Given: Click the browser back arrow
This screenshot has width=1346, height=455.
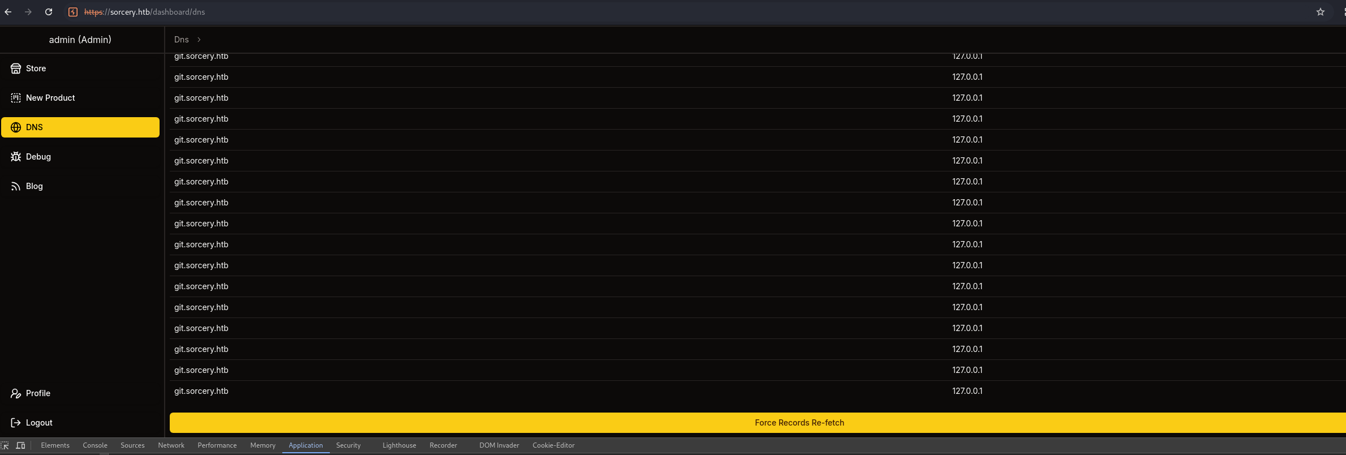Looking at the screenshot, I should point(8,12).
